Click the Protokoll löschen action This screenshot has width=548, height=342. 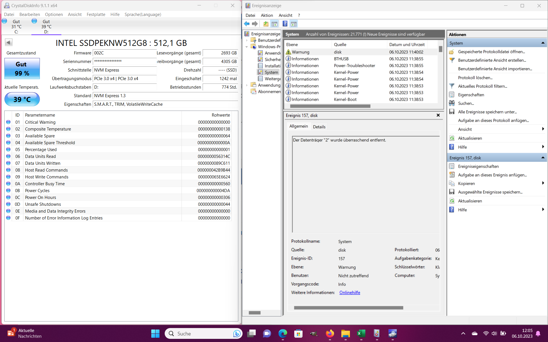click(475, 78)
